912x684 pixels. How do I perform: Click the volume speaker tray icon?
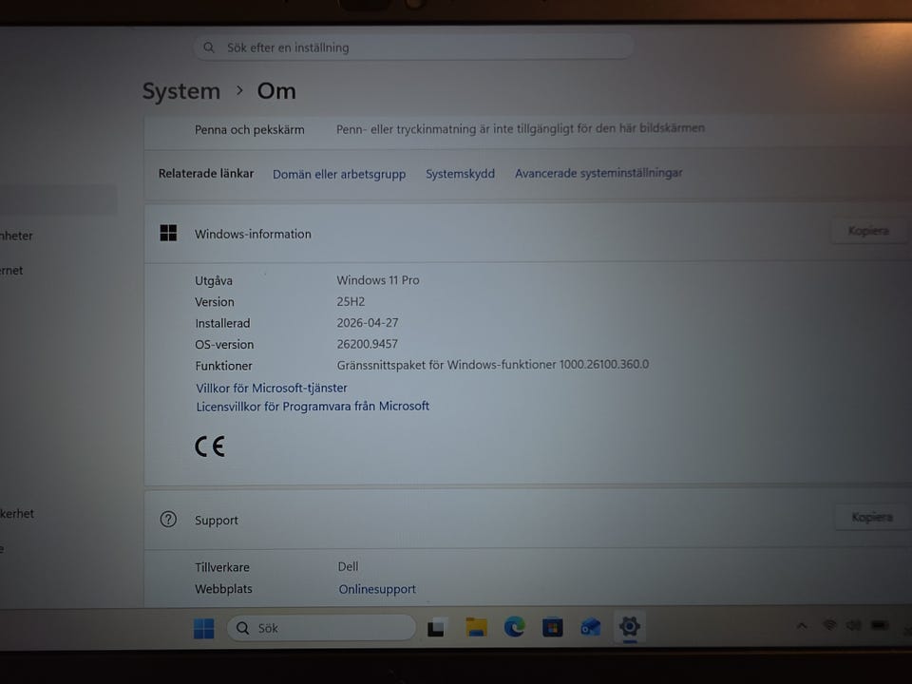coord(853,625)
